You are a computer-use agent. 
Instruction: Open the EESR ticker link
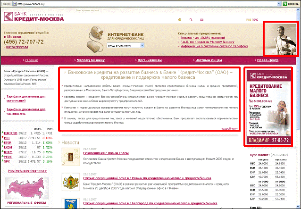tap(8, 143)
